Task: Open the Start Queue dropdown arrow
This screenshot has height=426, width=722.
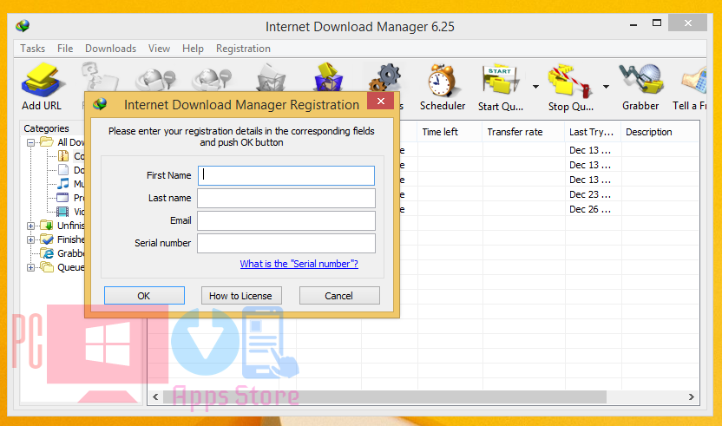Action: click(535, 87)
